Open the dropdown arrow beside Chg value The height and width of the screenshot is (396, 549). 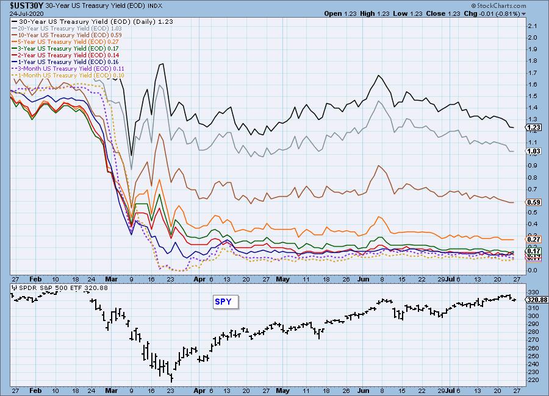[x=524, y=14]
